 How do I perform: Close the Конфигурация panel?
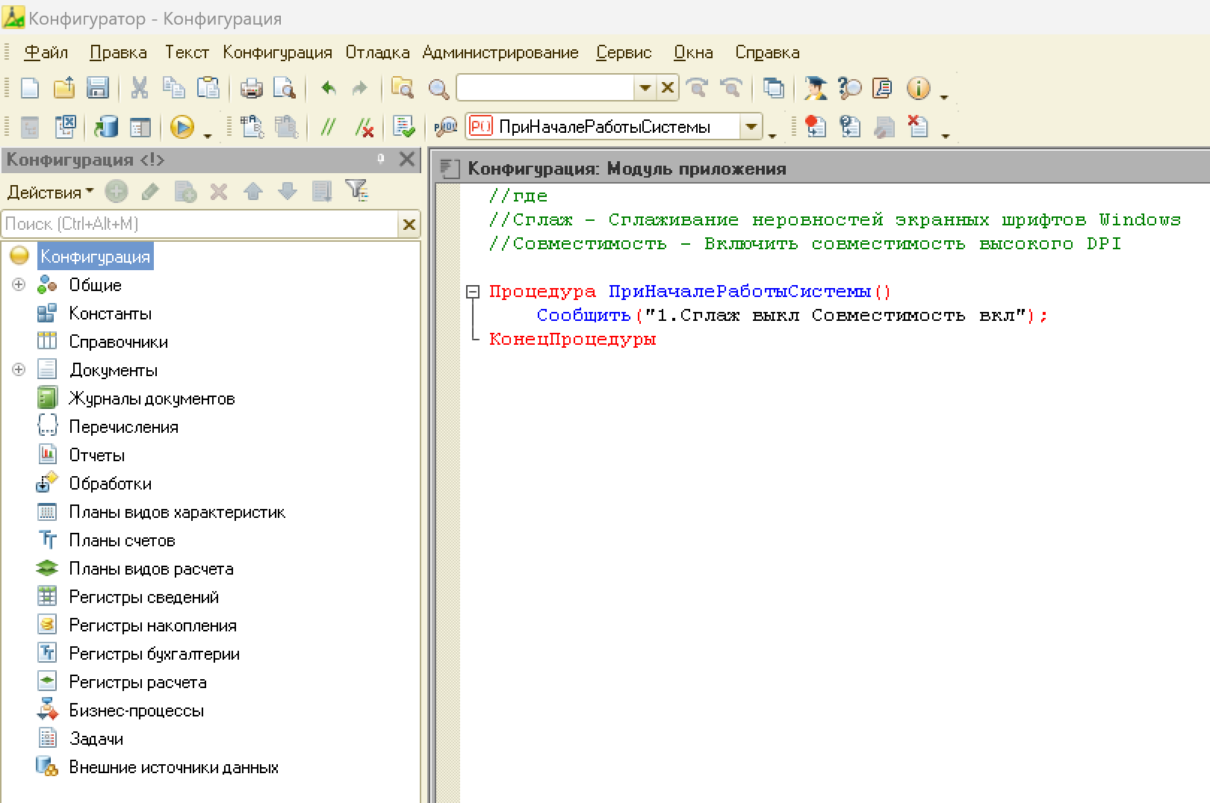click(x=407, y=159)
